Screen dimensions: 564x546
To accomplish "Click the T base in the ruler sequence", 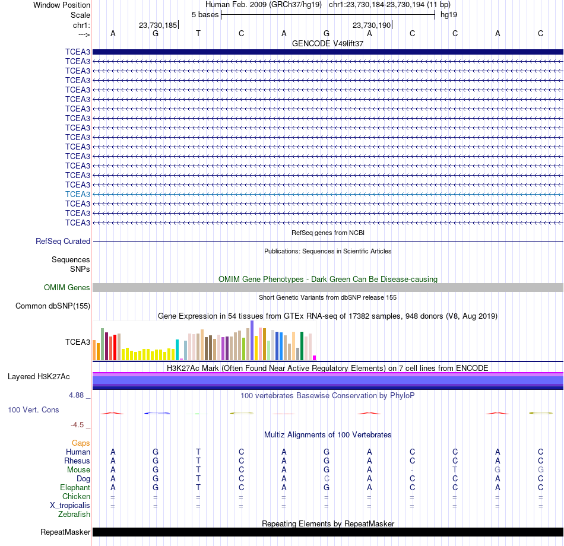I will click(x=198, y=33).
